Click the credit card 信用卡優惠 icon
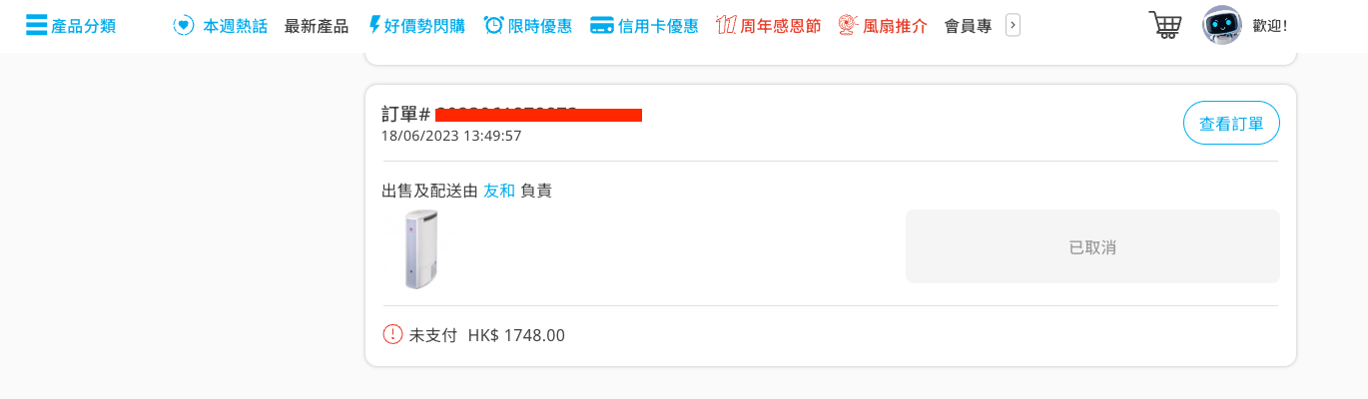1368x399 pixels. point(601,26)
